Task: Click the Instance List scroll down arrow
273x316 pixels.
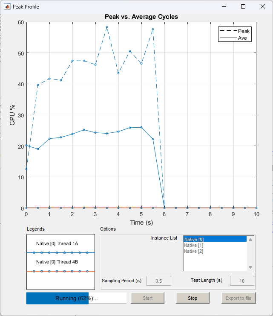Action: click(250, 267)
